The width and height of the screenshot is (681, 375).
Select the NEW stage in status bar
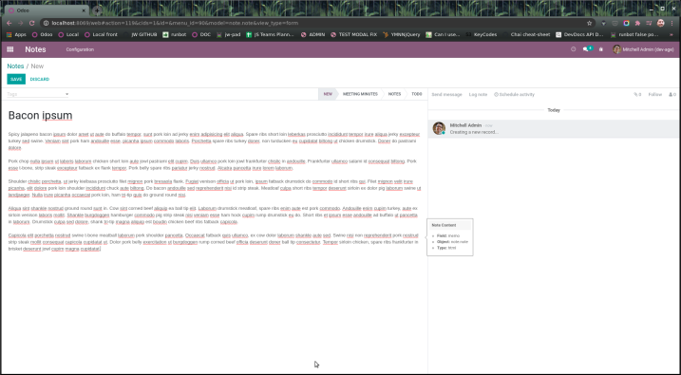(x=328, y=94)
